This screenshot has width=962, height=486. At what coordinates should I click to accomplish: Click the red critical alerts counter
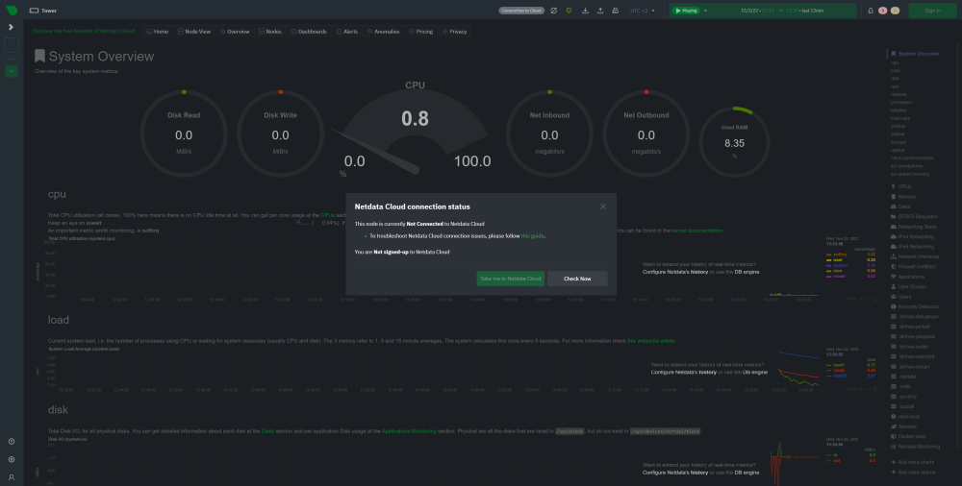point(883,11)
